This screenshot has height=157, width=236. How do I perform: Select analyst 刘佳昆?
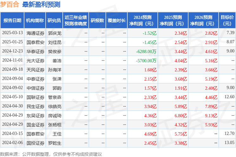pos(55,42)
